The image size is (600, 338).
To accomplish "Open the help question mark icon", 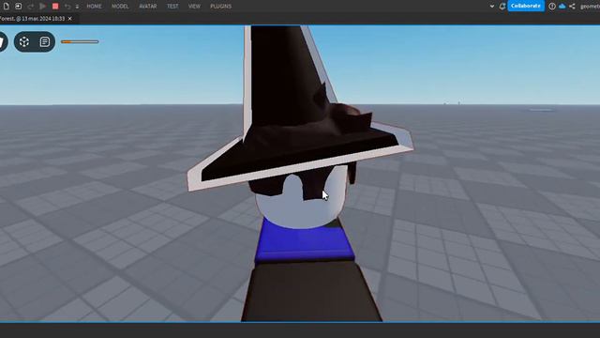I will tap(552, 7).
